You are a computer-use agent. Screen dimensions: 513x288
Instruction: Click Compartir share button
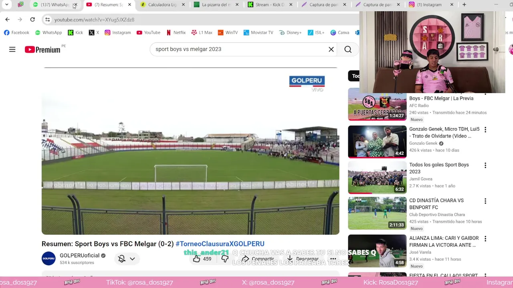pyautogui.click(x=257, y=259)
